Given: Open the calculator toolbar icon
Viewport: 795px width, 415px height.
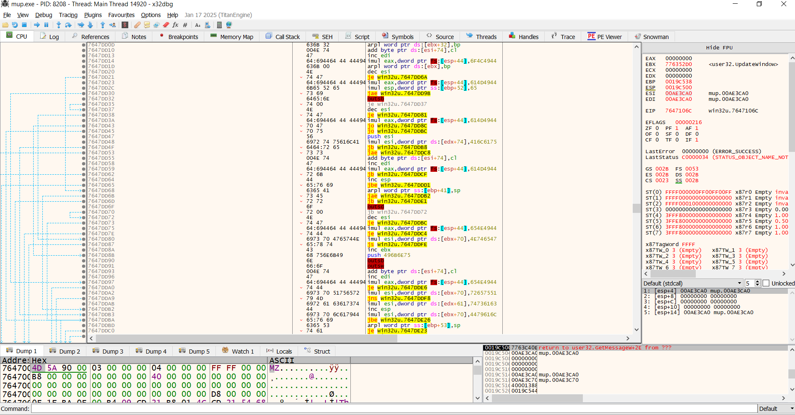Looking at the screenshot, I should point(219,25).
